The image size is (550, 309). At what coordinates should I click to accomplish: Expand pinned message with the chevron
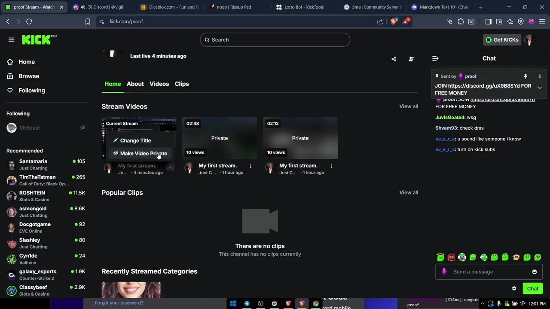(540, 88)
